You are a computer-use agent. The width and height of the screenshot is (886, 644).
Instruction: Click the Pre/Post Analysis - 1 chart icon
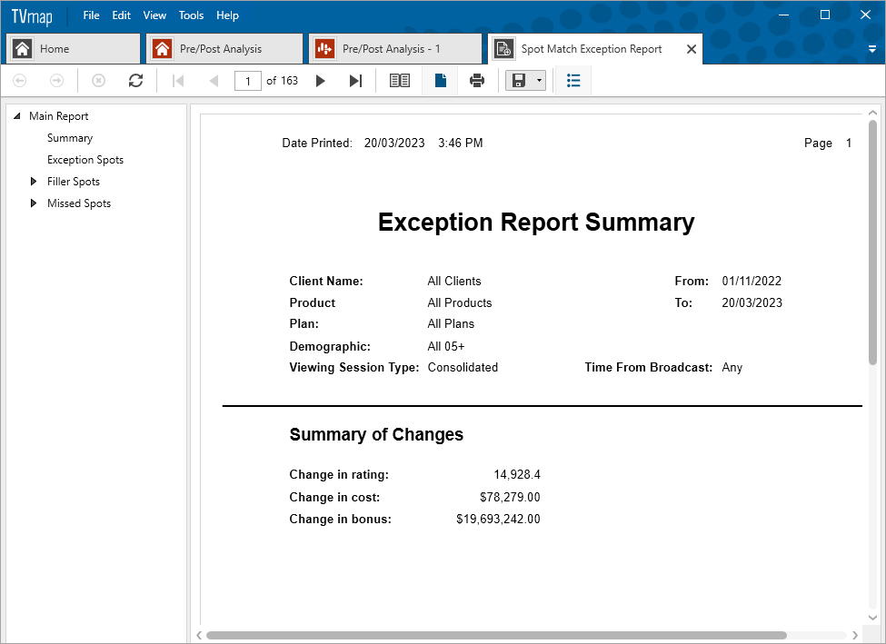tap(325, 49)
